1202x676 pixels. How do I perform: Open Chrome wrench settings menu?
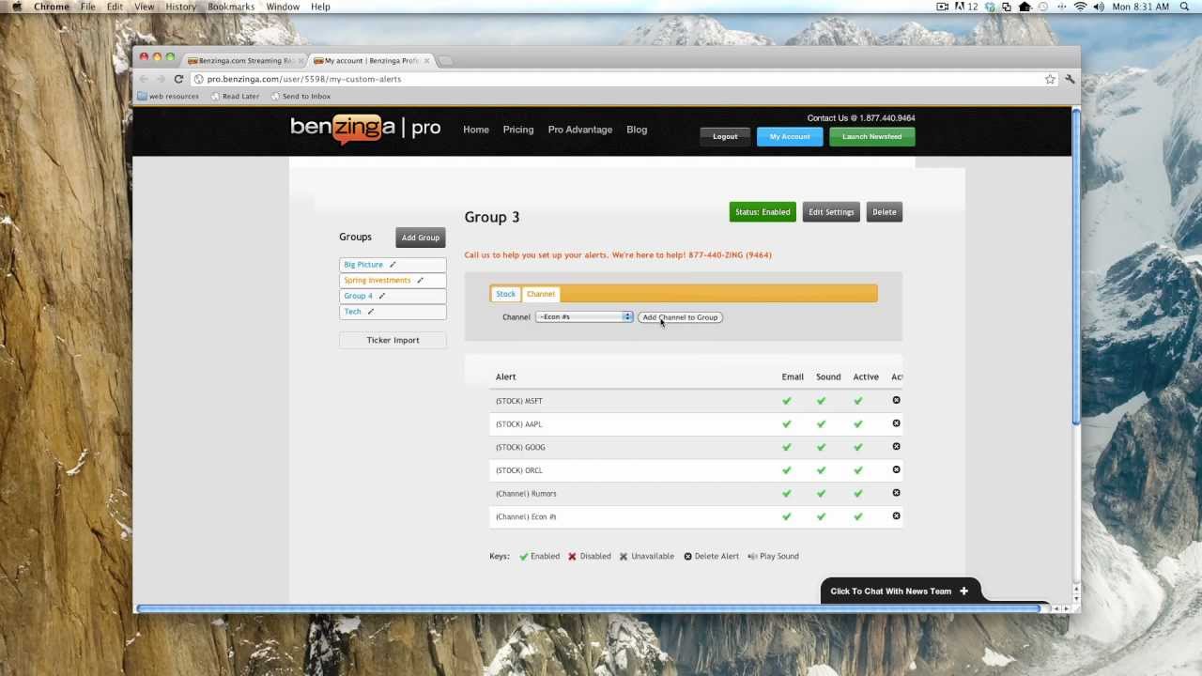pos(1070,79)
